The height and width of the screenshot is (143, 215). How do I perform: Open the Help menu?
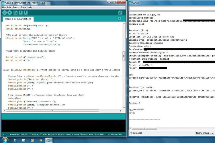point(30,7)
